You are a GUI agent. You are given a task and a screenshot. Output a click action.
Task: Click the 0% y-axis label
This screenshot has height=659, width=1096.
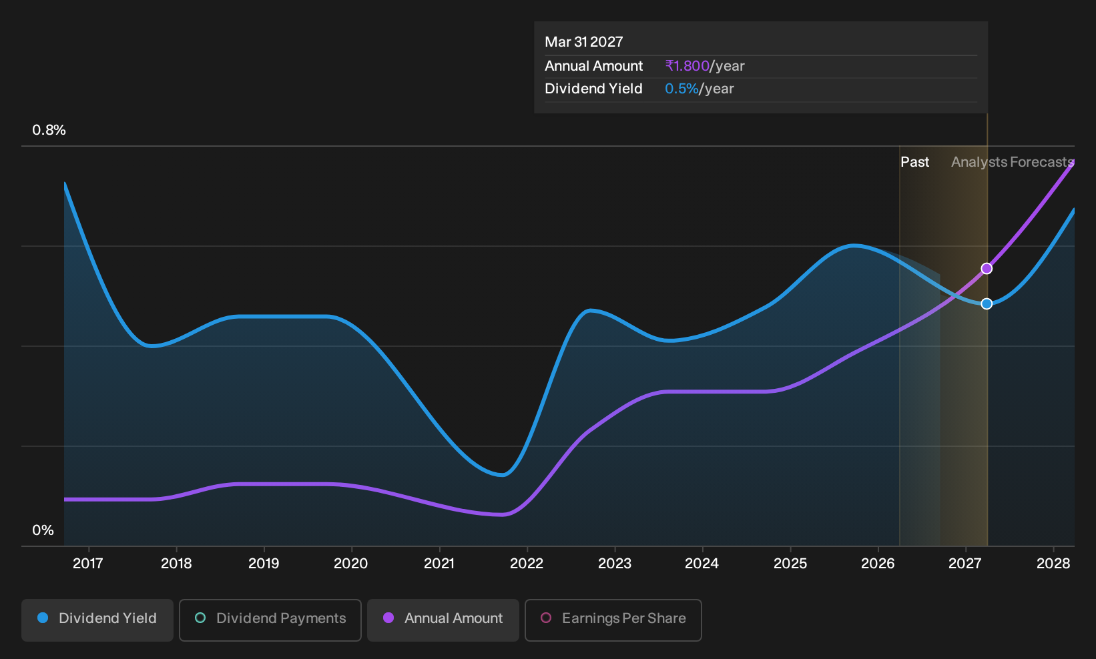pyautogui.click(x=43, y=530)
